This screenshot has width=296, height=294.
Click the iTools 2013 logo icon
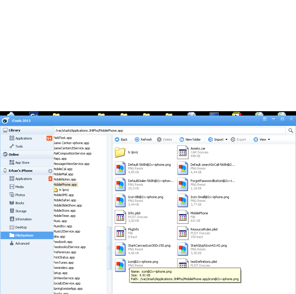[5, 120]
